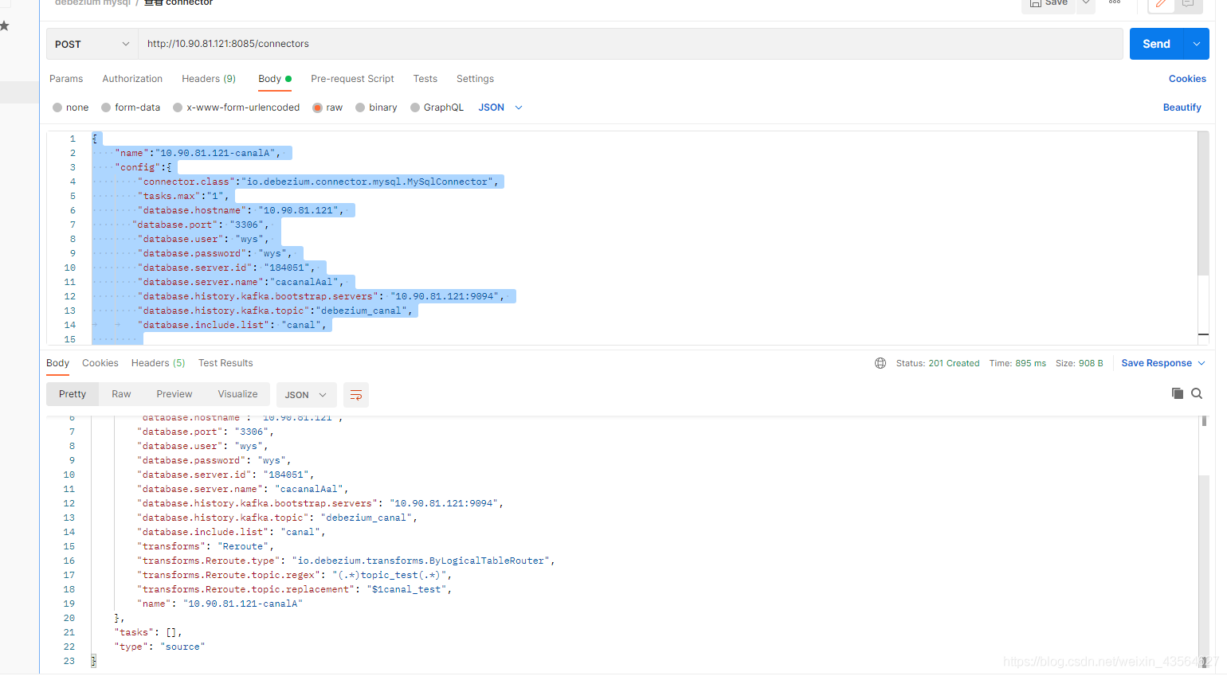Click the Beautify link

pos(1182,107)
